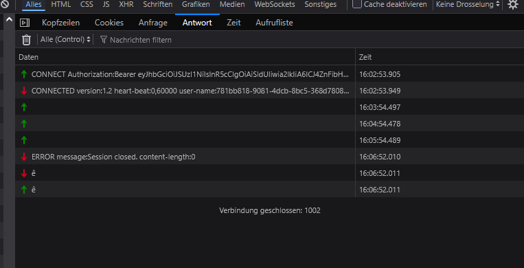
Task: Switch to the Anfrage tab
Action: pyautogui.click(x=153, y=23)
